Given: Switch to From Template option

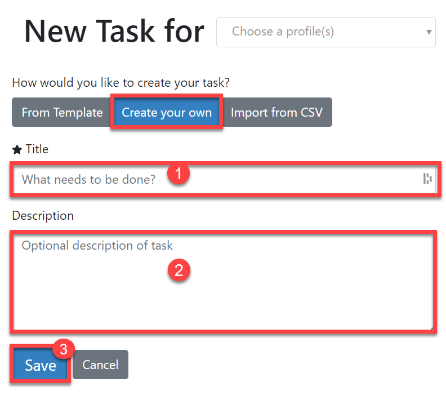Looking at the screenshot, I should click(62, 112).
